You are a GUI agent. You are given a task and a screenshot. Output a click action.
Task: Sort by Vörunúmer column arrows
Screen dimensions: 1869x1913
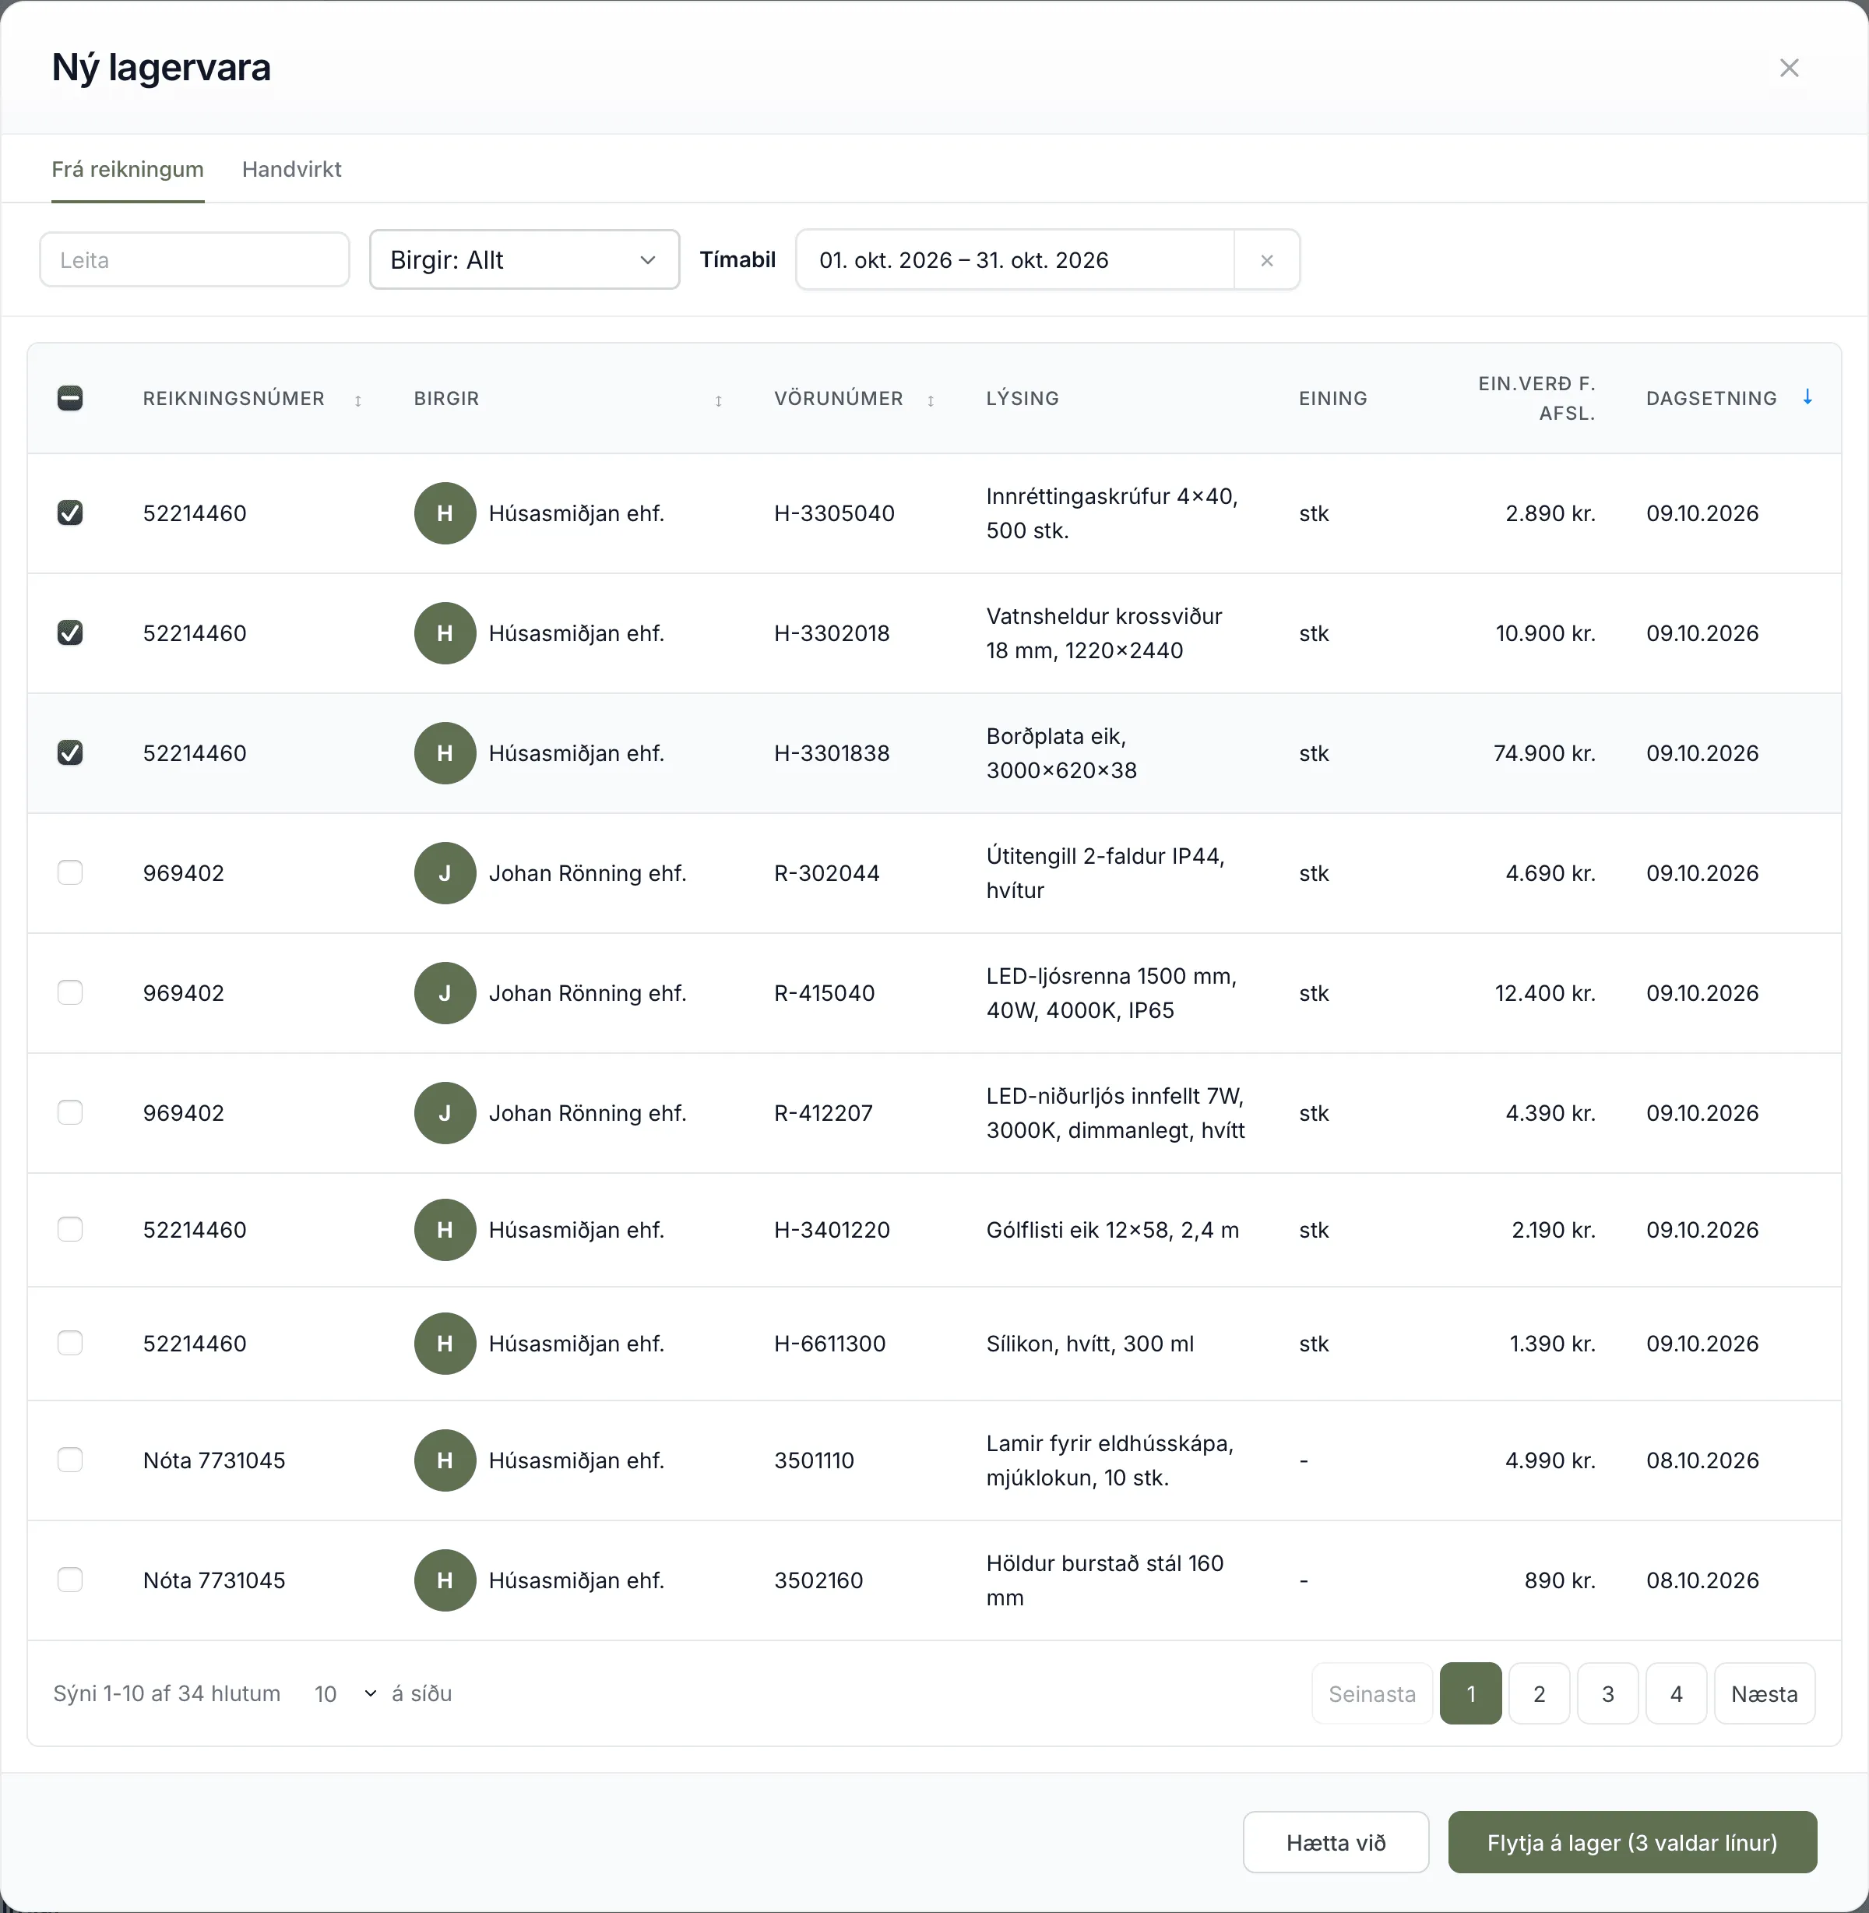coord(931,400)
